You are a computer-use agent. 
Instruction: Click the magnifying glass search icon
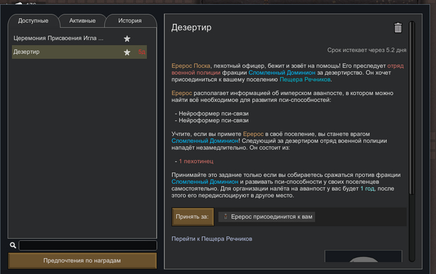13,245
